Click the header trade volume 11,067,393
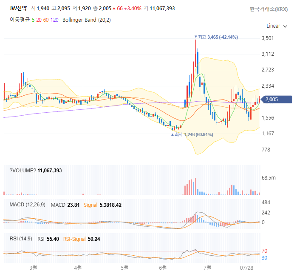Viewport: 294px width, 274px height. [162, 9]
